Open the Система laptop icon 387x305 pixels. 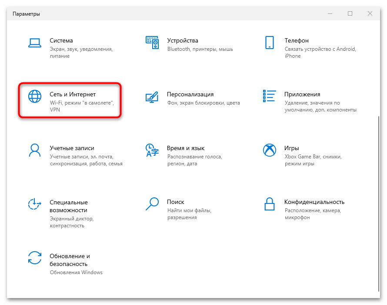[x=34, y=43]
